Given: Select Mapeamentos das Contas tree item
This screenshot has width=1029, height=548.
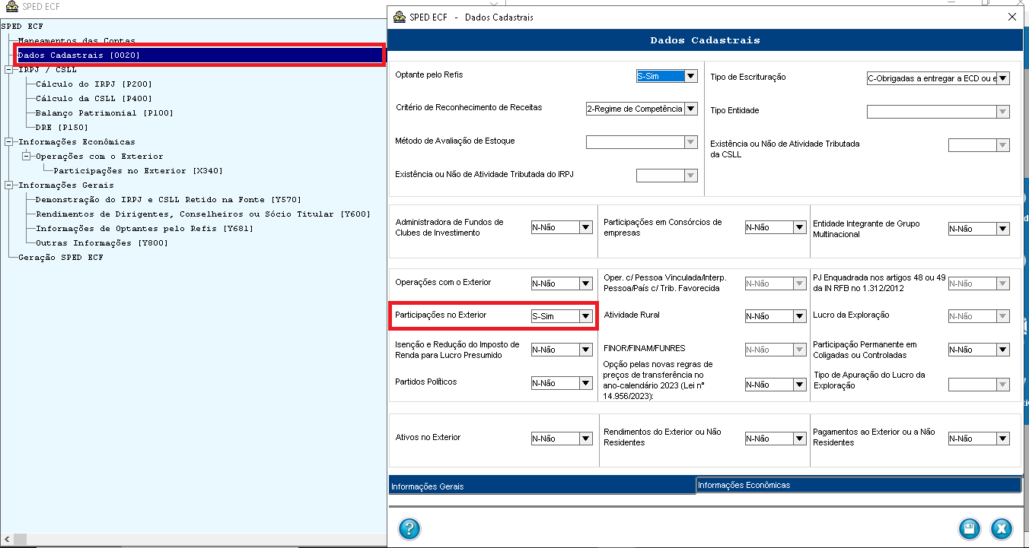Looking at the screenshot, I should coord(77,40).
